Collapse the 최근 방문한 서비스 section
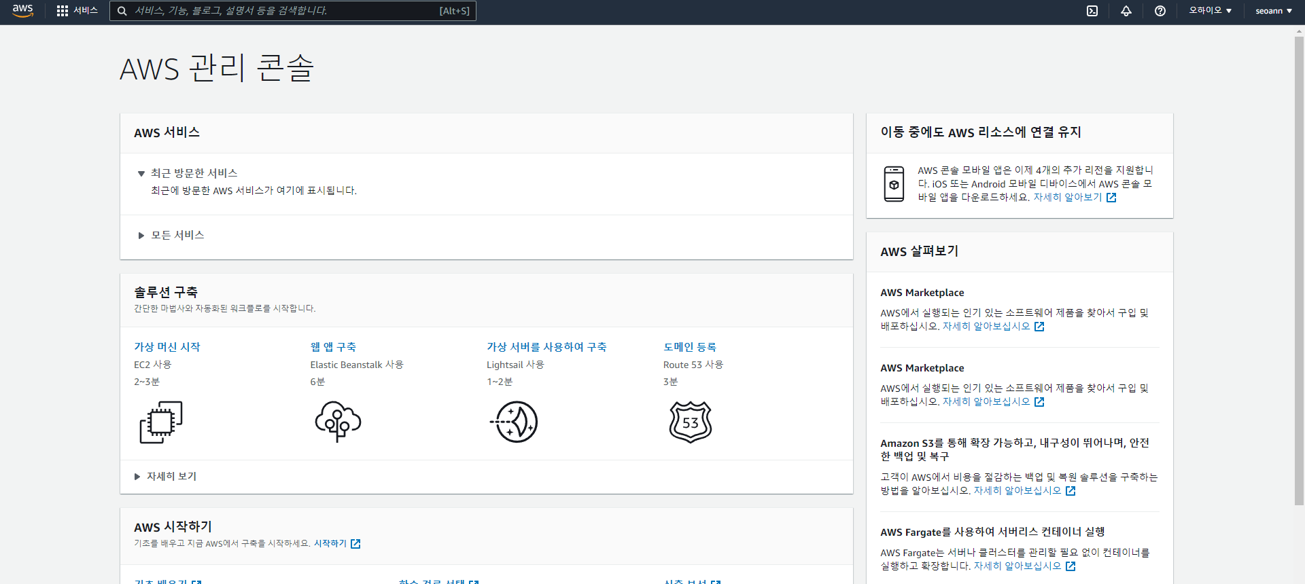 tap(188, 173)
